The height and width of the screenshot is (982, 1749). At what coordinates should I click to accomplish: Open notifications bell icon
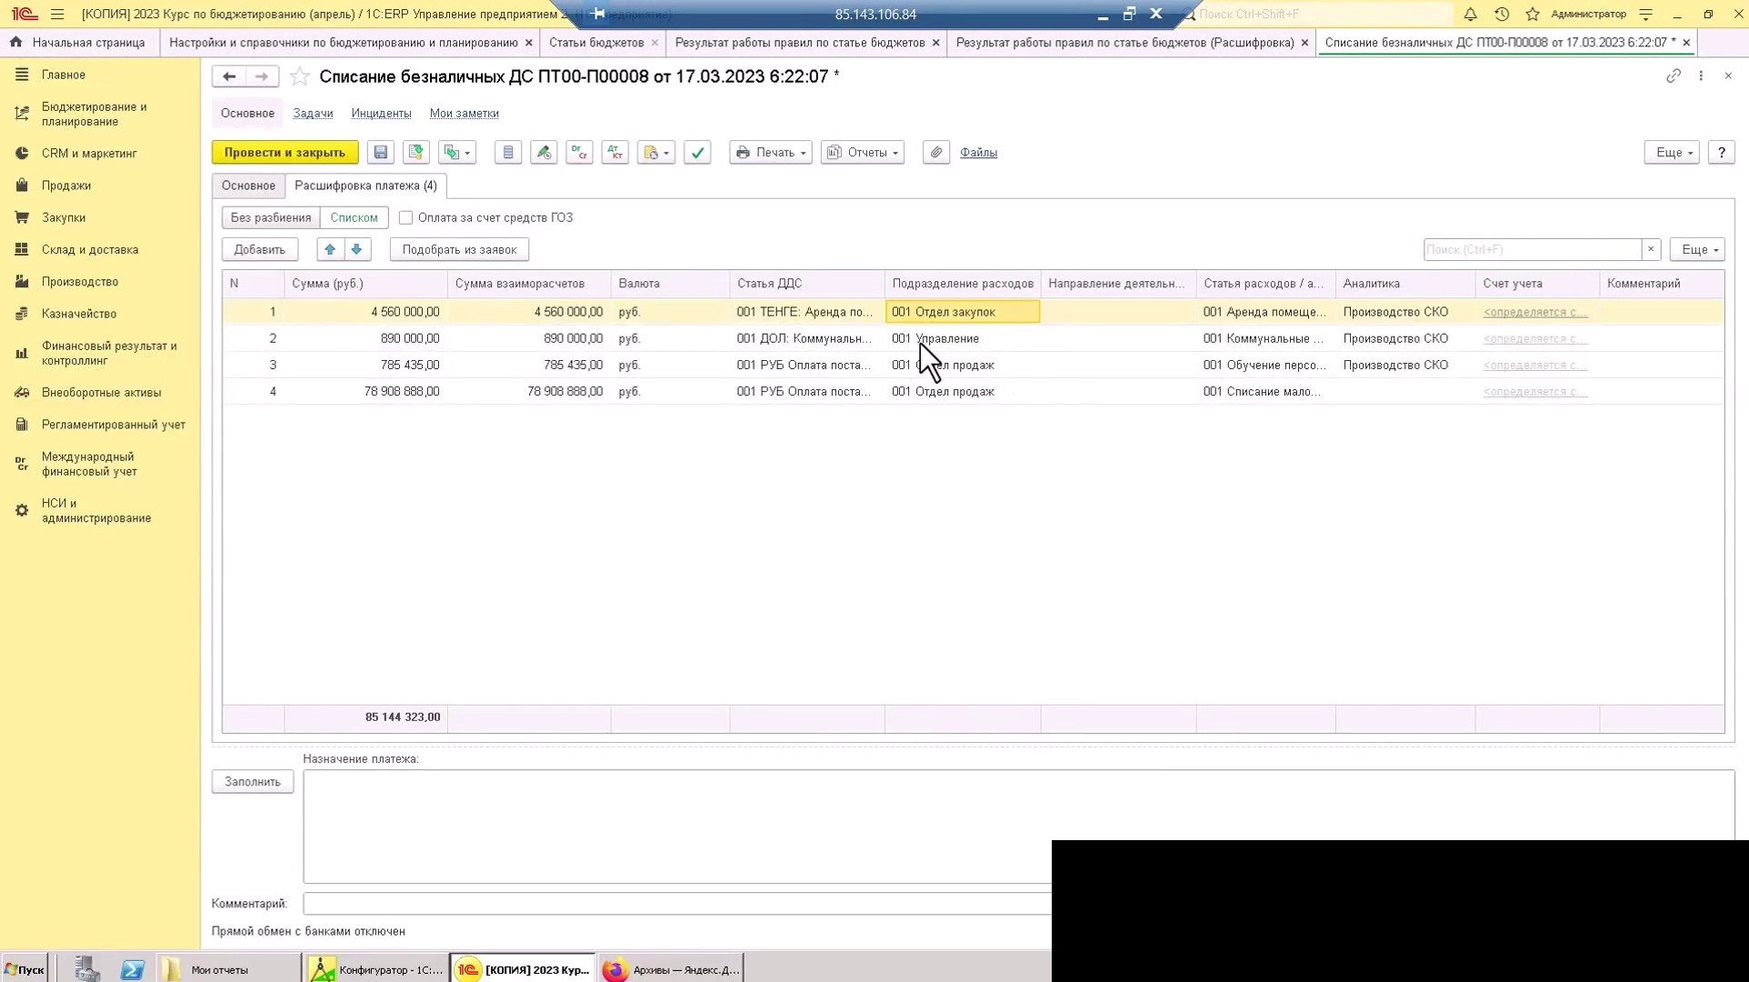click(x=1470, y=14)
